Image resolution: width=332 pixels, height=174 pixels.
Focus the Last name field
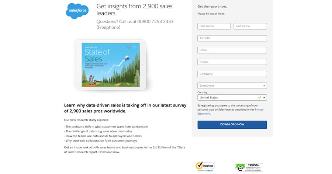[x=250, y=26]
